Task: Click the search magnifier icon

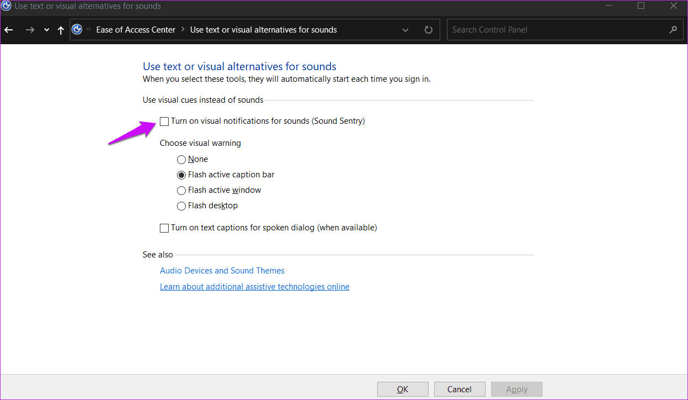Action: click(x=673, y=30)
